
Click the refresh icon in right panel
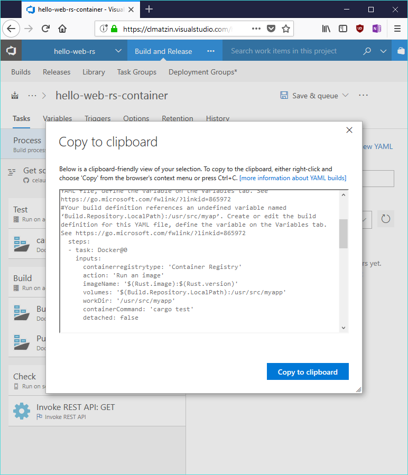tap(386, 218)
